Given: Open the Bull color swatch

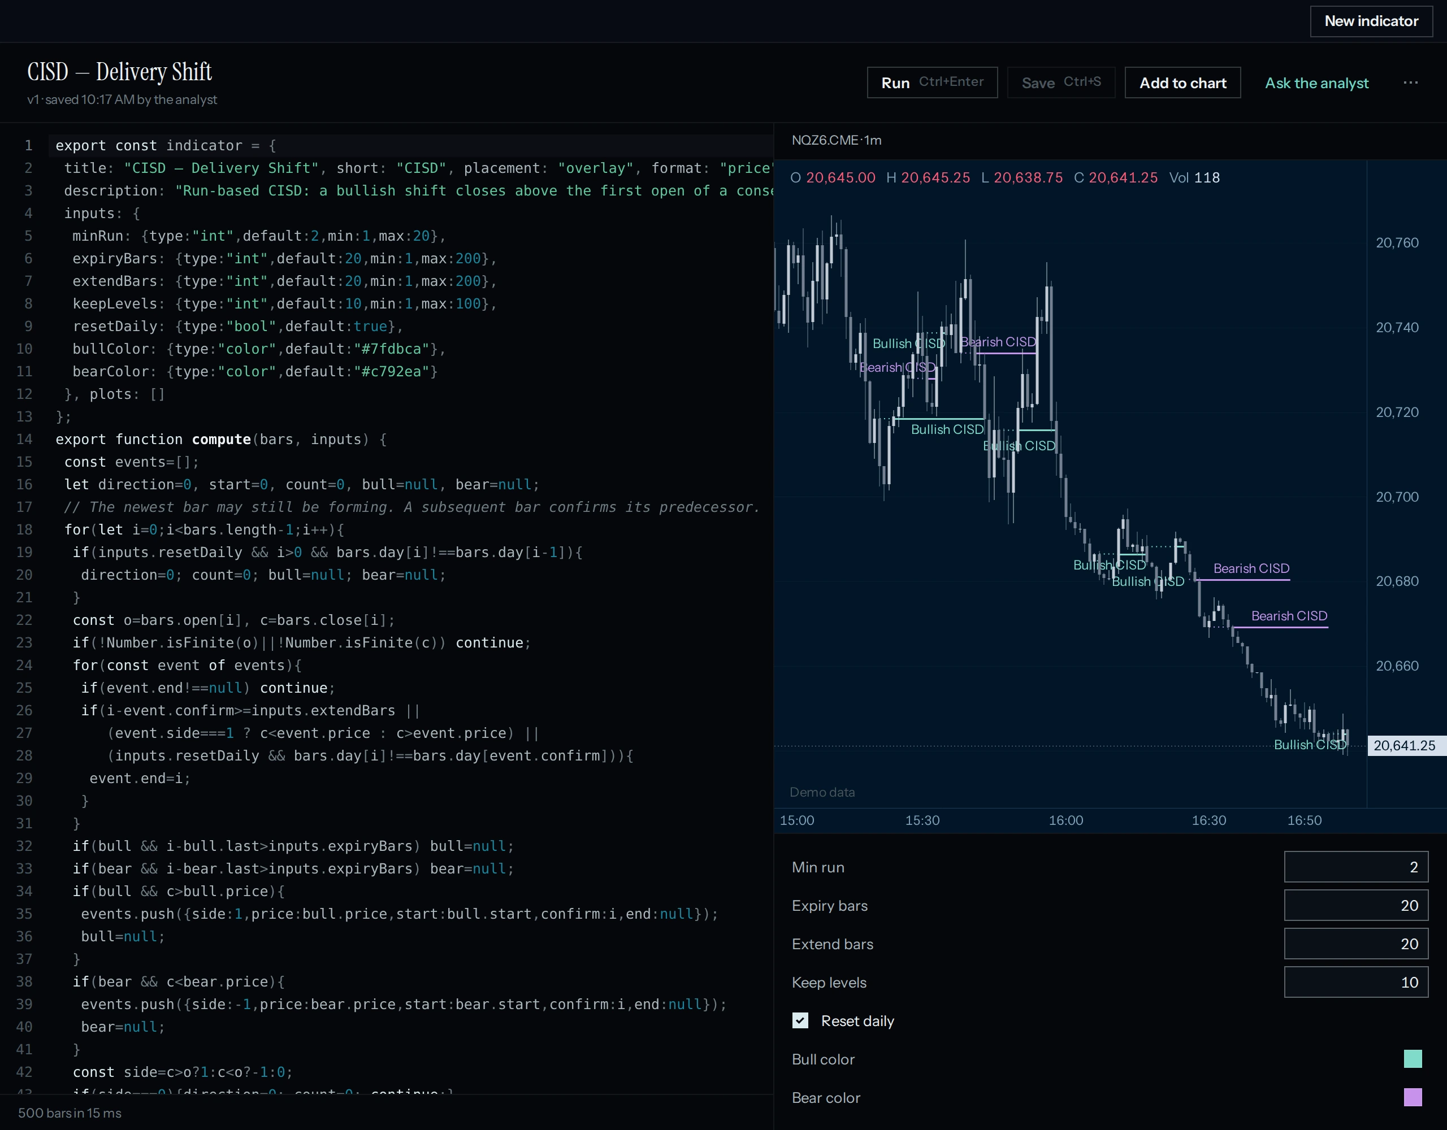Looking at the screenshot, I should [1412, 1058].
